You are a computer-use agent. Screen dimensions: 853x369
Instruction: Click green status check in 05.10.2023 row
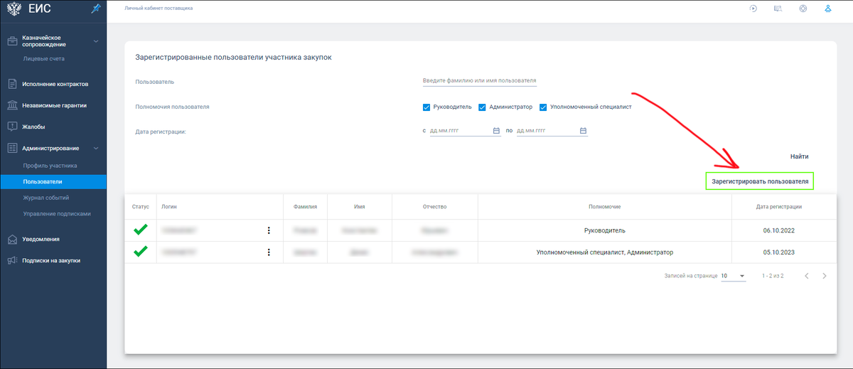(141, 251)
